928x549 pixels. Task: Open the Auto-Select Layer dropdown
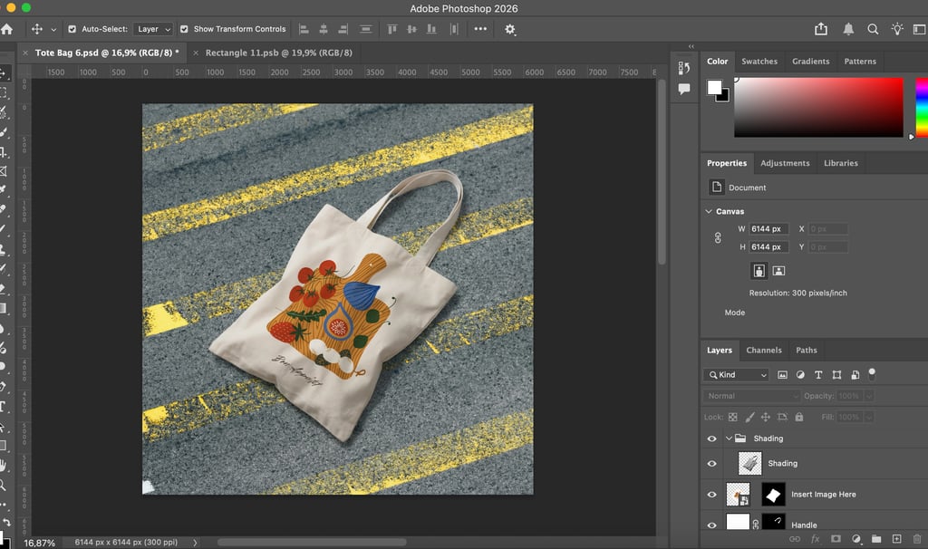(x=152, y=29)
